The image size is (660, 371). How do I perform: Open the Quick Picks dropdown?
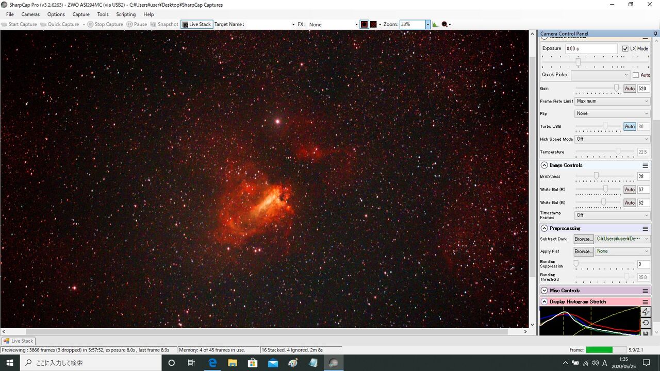(x=600, y=75)
